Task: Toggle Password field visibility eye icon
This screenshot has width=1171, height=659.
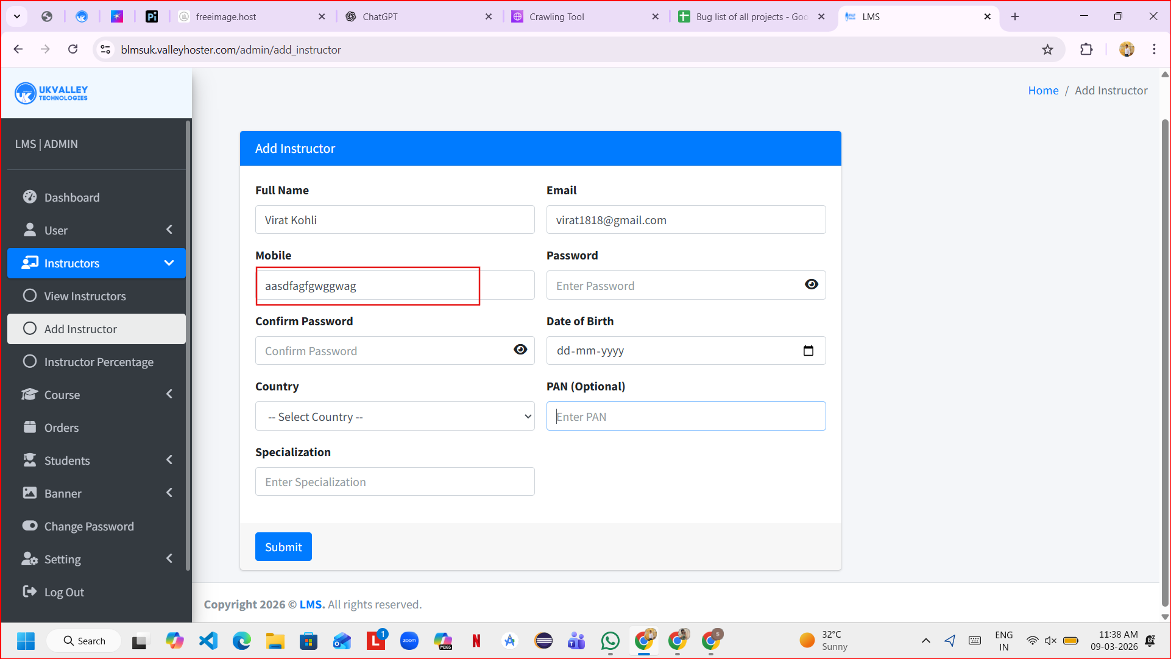Action: pyautogui.click(x=811, y=285)
